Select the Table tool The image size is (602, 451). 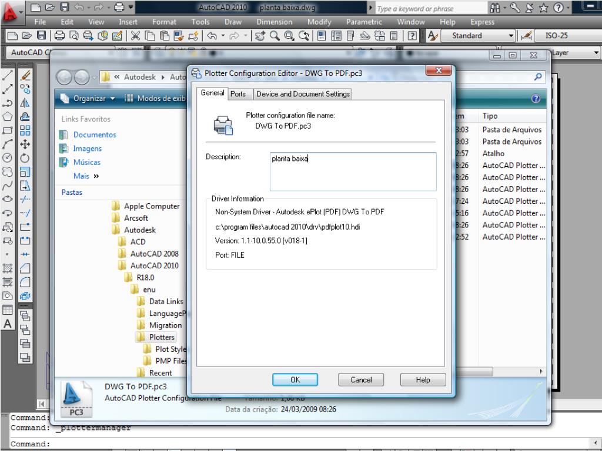[7, 309]
